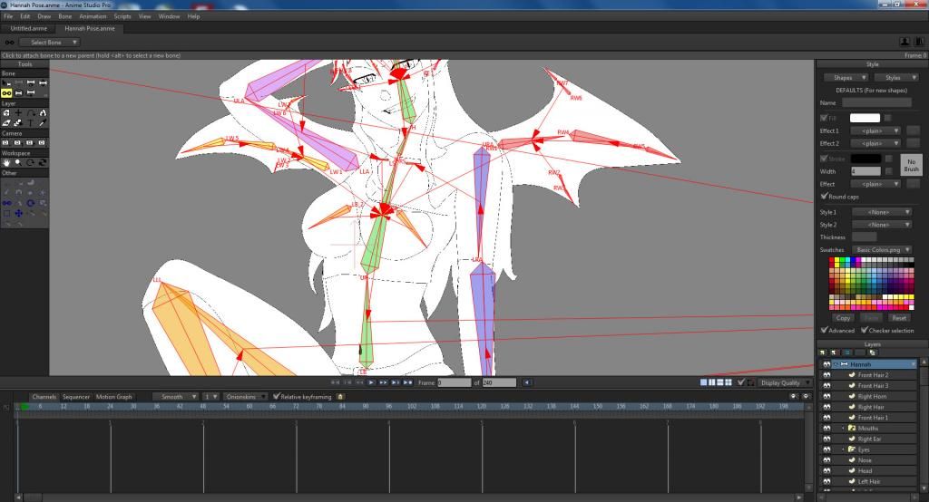
Task: Select the Insert Text tool
Action: (x=31, y=123)
